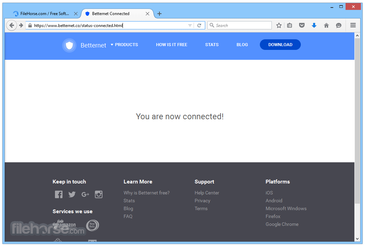Reload the page with the refresh icon
Image resolution: width=365 pixels, height=246 pixels.
(199, 25)
